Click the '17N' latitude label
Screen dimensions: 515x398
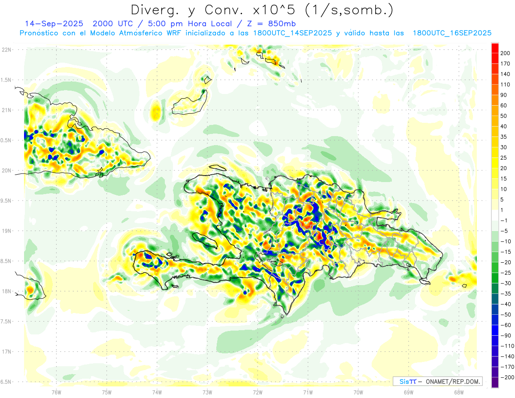coord(6,352)
